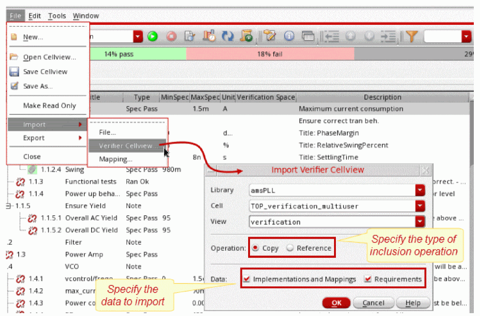Click the Save Cellview floppy disk icon
The image size is (480, 316).
coord(14,72)
